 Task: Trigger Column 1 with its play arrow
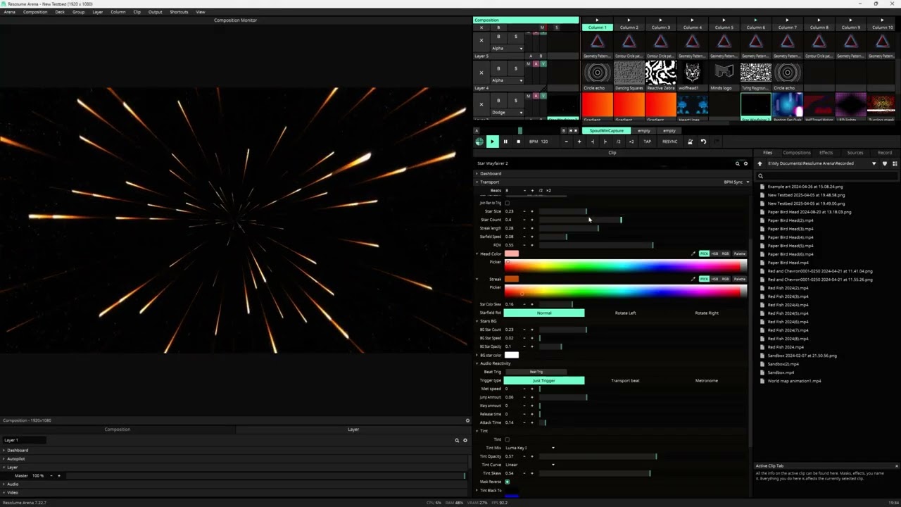[597, 20]
